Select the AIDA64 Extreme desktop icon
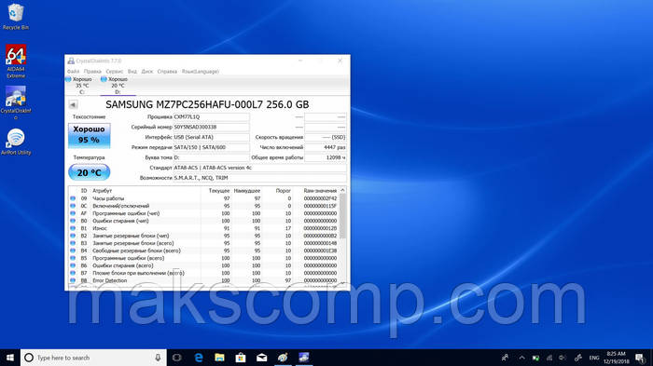 coord(16,61)
